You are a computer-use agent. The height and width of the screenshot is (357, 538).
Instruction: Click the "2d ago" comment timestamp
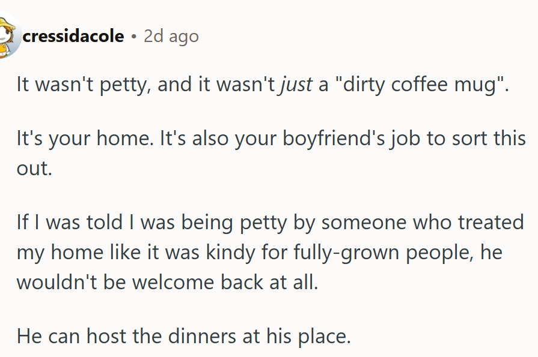tap(171, 37)
